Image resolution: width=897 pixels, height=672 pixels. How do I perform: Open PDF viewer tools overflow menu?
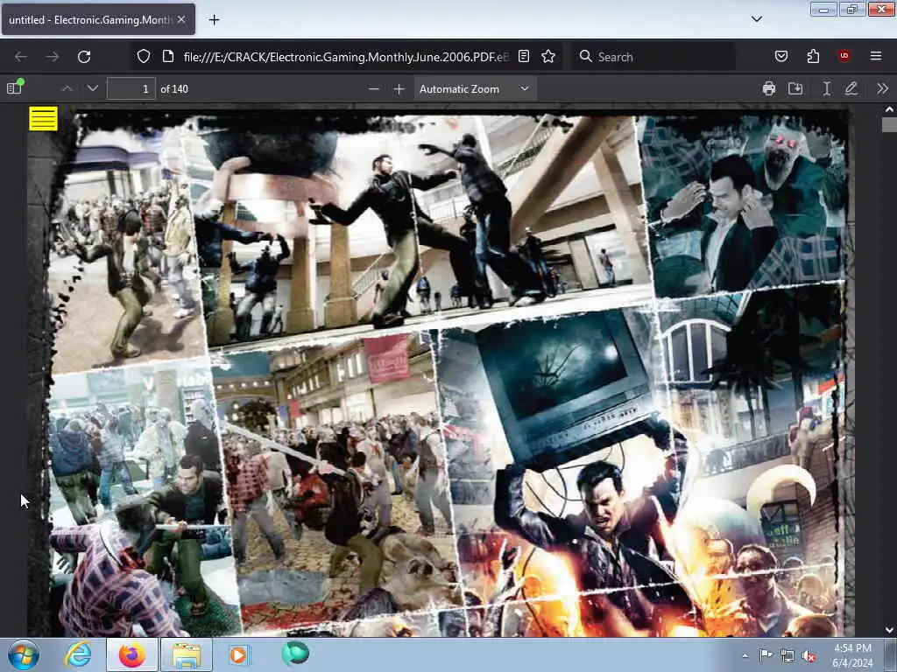pyautogui.click(x=882, y=88)
